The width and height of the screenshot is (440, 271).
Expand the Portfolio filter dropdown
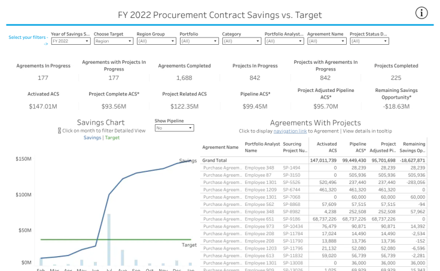(x=199, y=41)
